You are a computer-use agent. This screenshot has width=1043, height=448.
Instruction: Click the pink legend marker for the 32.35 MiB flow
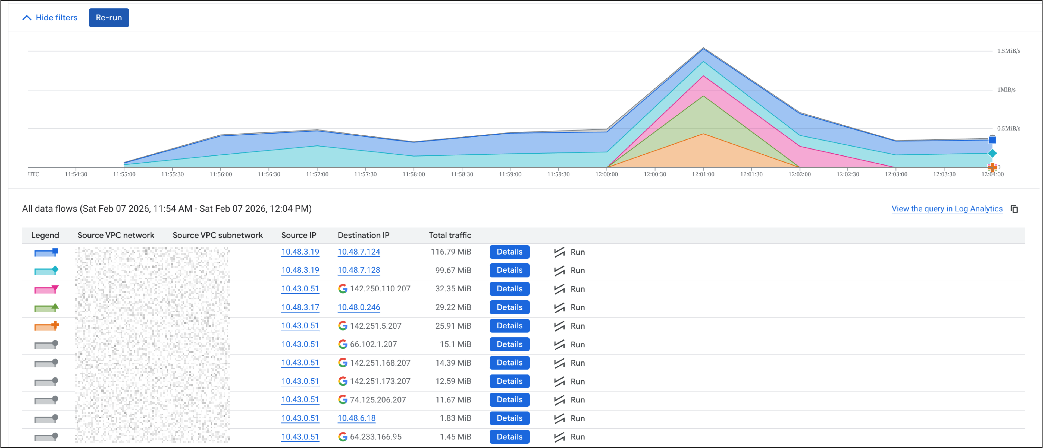(46, 289)
